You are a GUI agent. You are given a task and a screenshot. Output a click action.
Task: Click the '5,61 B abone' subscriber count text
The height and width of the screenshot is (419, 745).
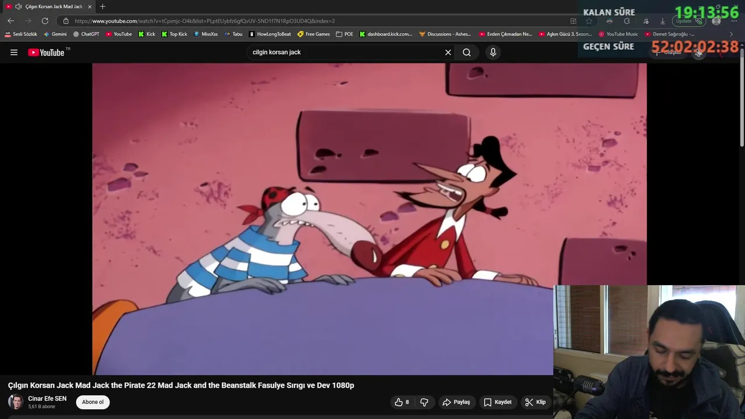[x=41, y=407]
